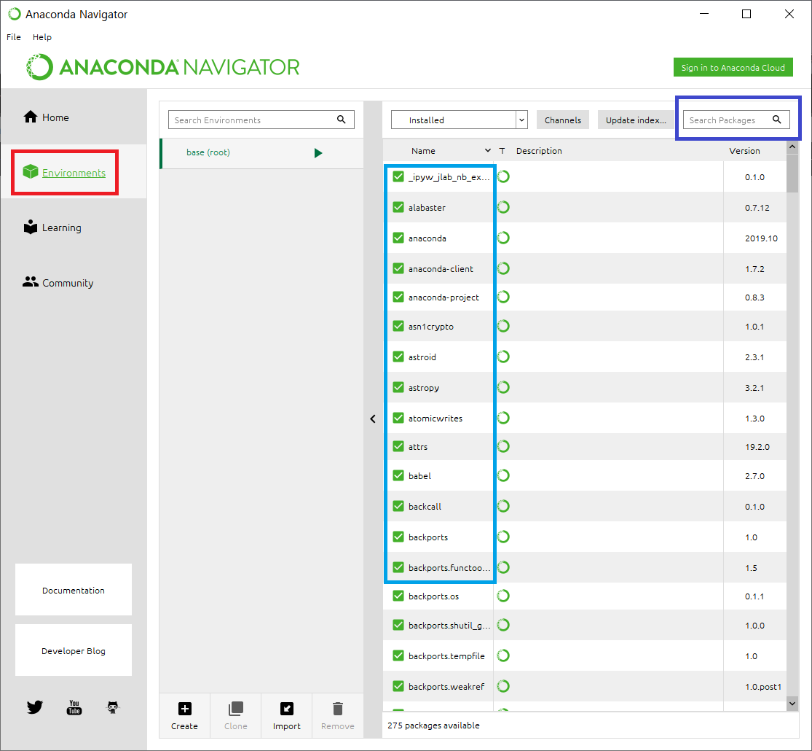
Task: Go to the Home tab
Action: pyautogui.click(x=74, y=117)
